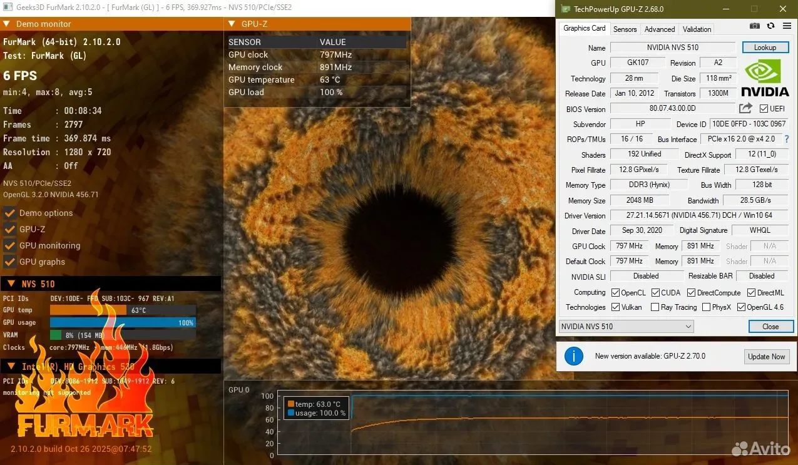Toggle the PhysX checkbox
Image resolution: width=798 pixels, height=465 pixels.
706,307
